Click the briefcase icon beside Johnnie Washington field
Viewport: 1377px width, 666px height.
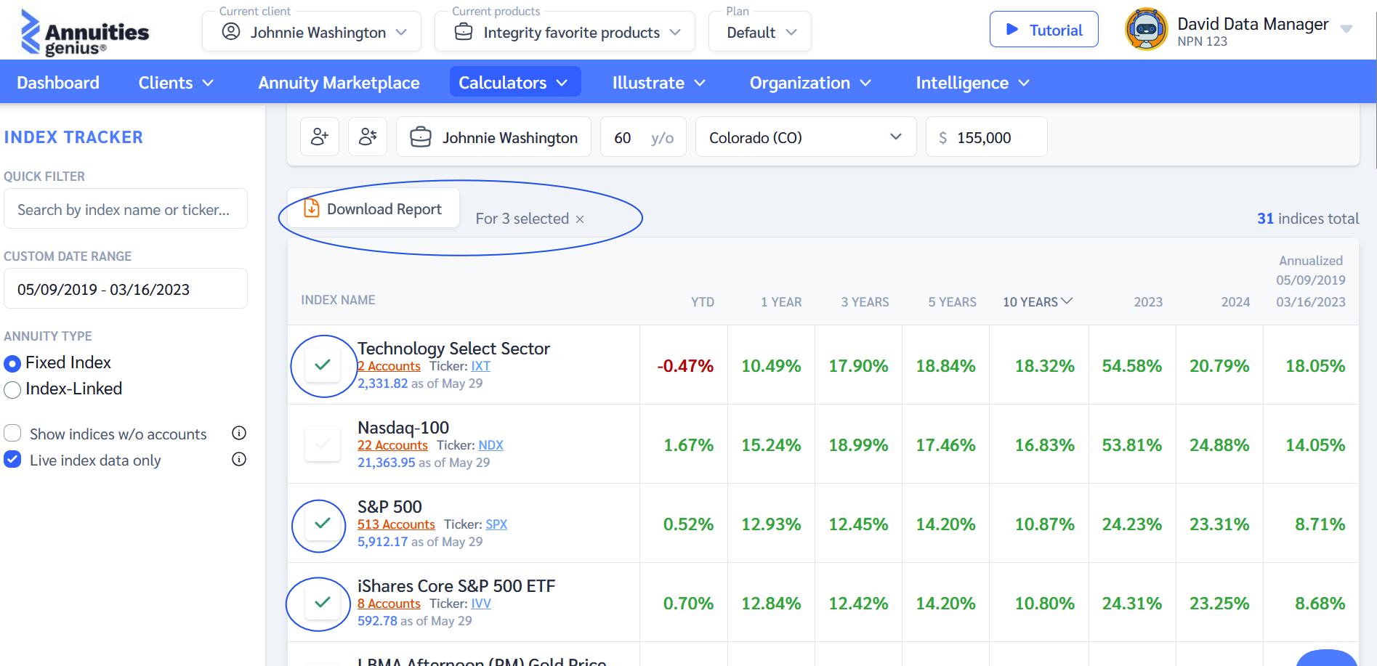(x=421, y=137)
